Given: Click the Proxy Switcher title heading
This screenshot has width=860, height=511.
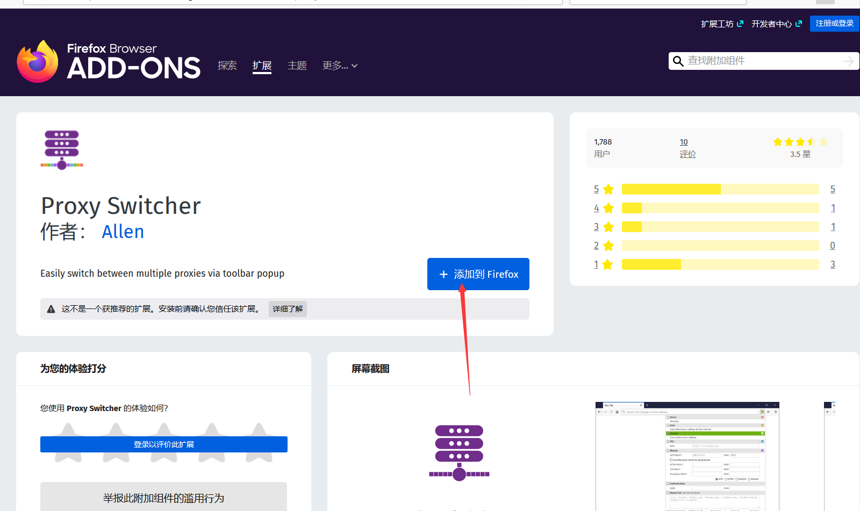Looking at the screenshot, I should click(121, 206).
